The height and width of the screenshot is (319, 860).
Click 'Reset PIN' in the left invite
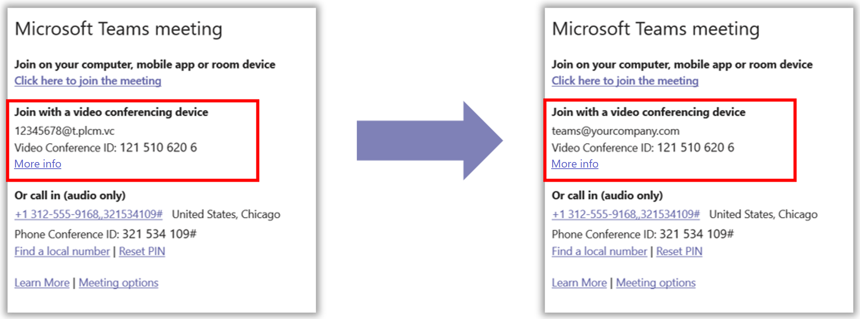pyautogui.click(x=142, y=251)
